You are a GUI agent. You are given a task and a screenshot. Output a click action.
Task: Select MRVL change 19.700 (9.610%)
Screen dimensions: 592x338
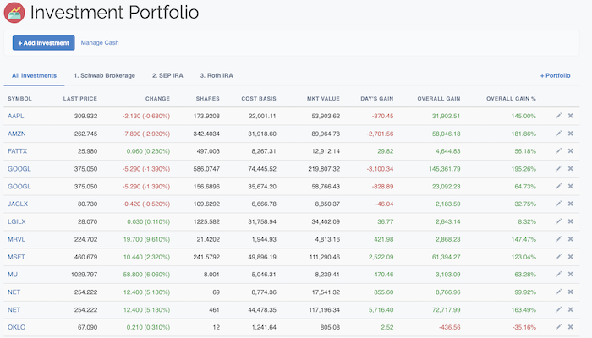146,239
